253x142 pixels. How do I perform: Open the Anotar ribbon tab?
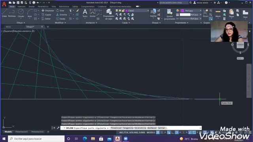pyautogui.click(x=32, y=6)
